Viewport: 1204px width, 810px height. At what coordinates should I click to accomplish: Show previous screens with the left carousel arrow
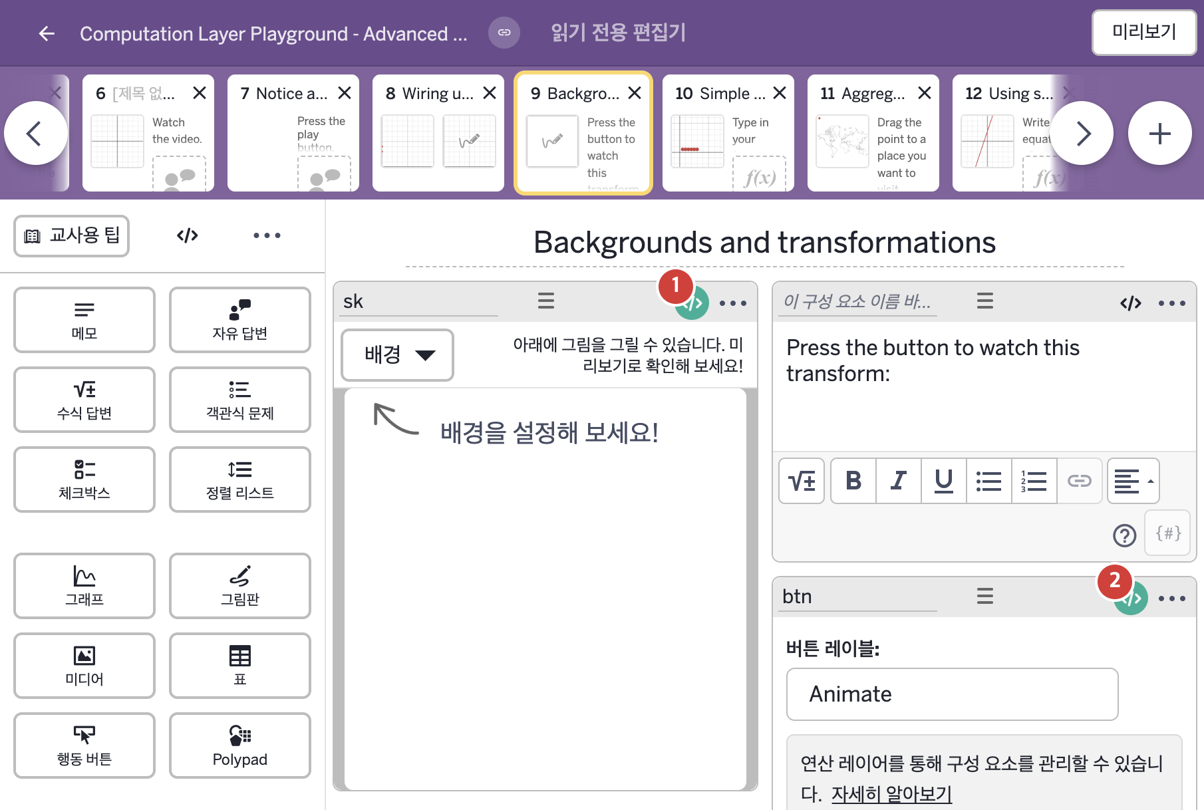(x=35, y=133)
